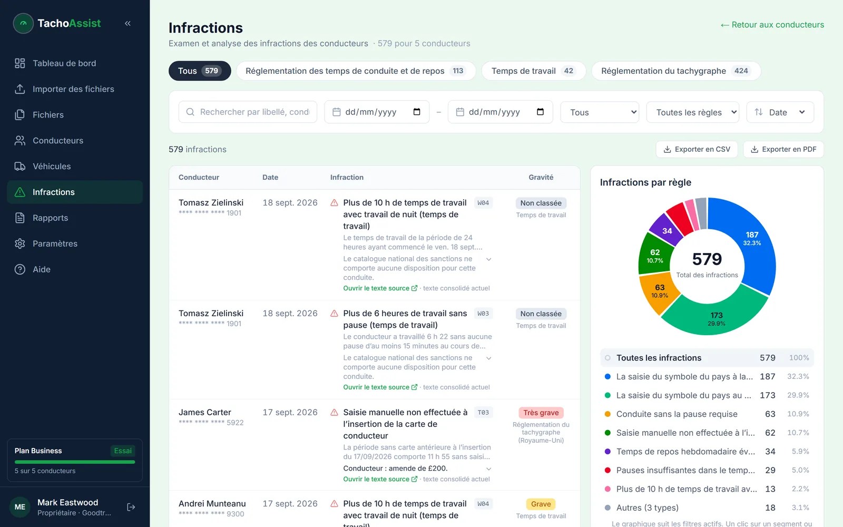
Task: Focus the Rechercher par libellé search field
Action: [248, 112]
